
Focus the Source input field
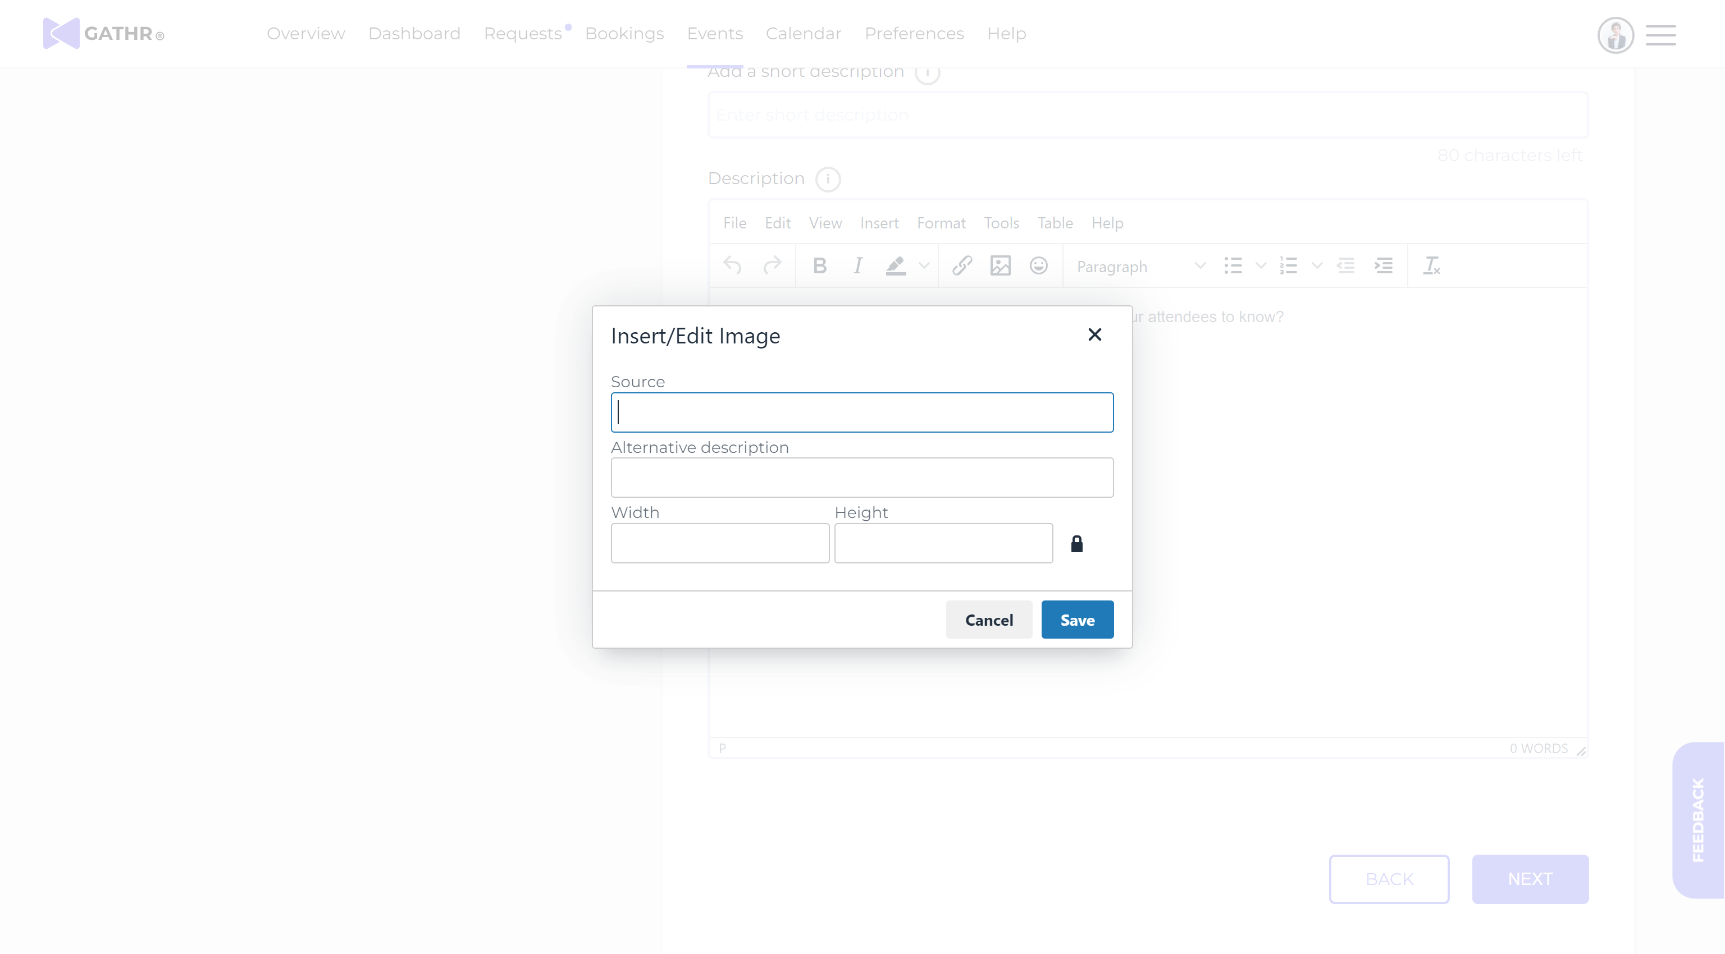tap(862, 412)
